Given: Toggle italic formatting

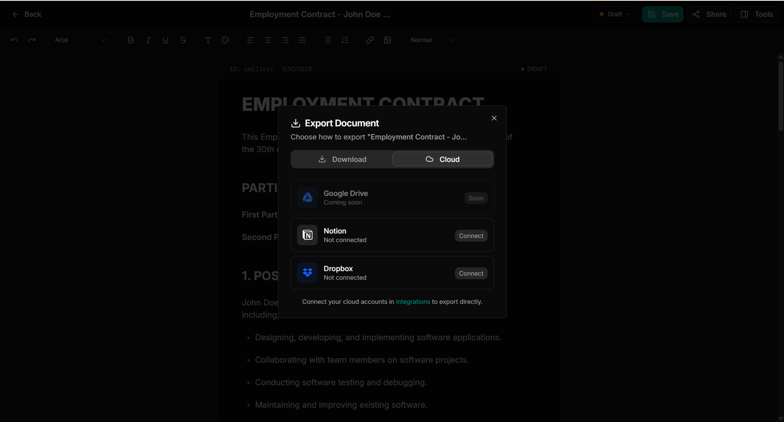Looking at the screenshot, I should pos(148,40).
